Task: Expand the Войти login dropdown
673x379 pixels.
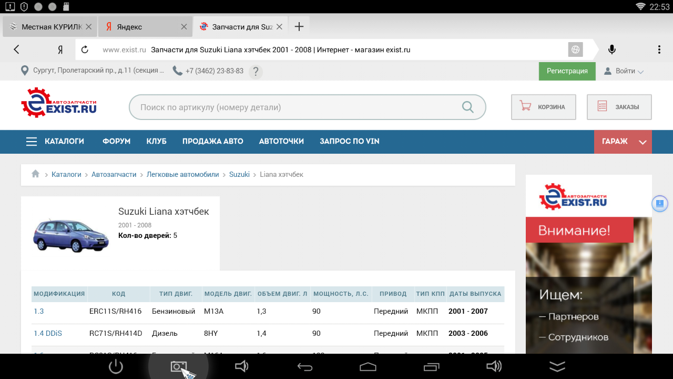Action: (x=624, y=71)
